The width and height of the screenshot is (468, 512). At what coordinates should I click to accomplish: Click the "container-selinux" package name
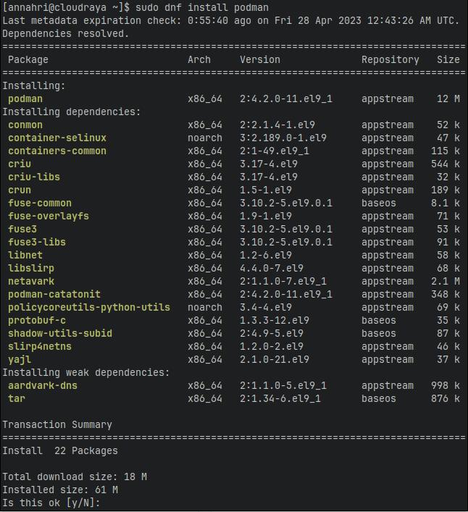coord(57,138)
